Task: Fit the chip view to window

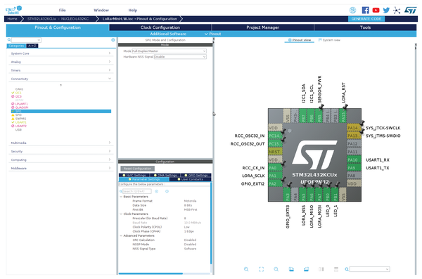Action: 261,269
